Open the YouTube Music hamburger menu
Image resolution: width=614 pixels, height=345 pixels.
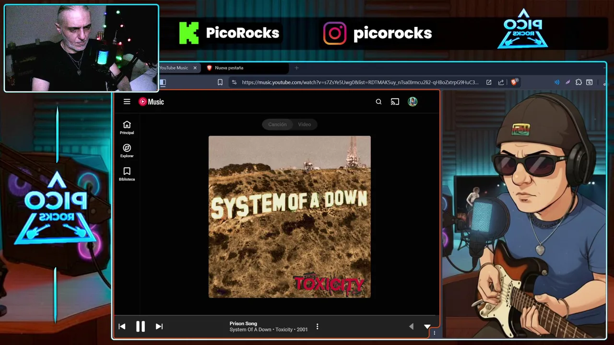(x=127, y=102)
